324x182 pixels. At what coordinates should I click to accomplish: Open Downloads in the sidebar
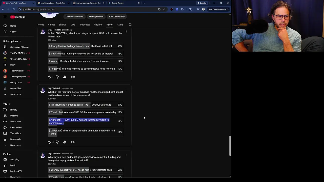[15, 139]
